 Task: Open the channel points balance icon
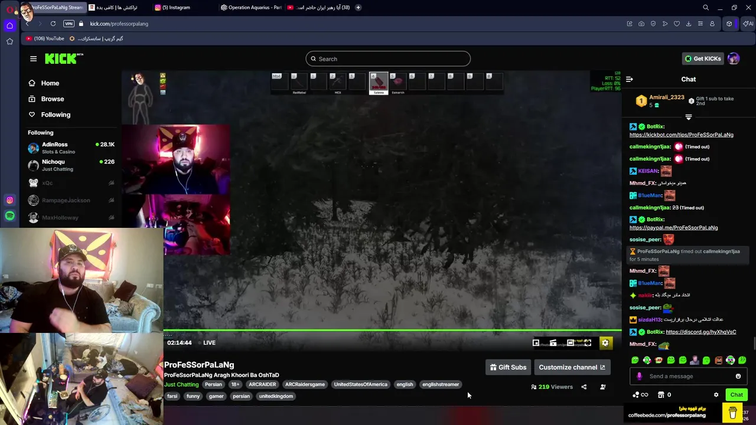click(640, 395)
